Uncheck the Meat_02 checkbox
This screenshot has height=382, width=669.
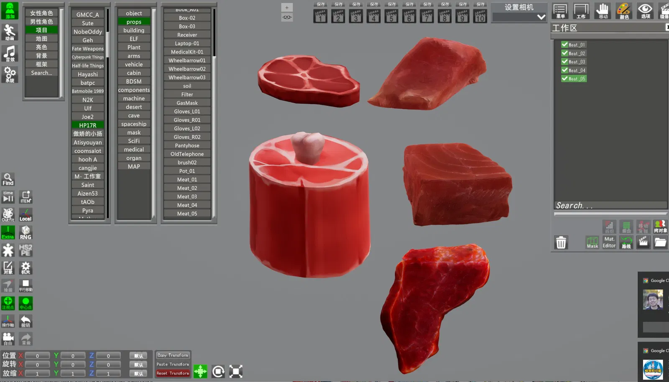click(564, 53)
